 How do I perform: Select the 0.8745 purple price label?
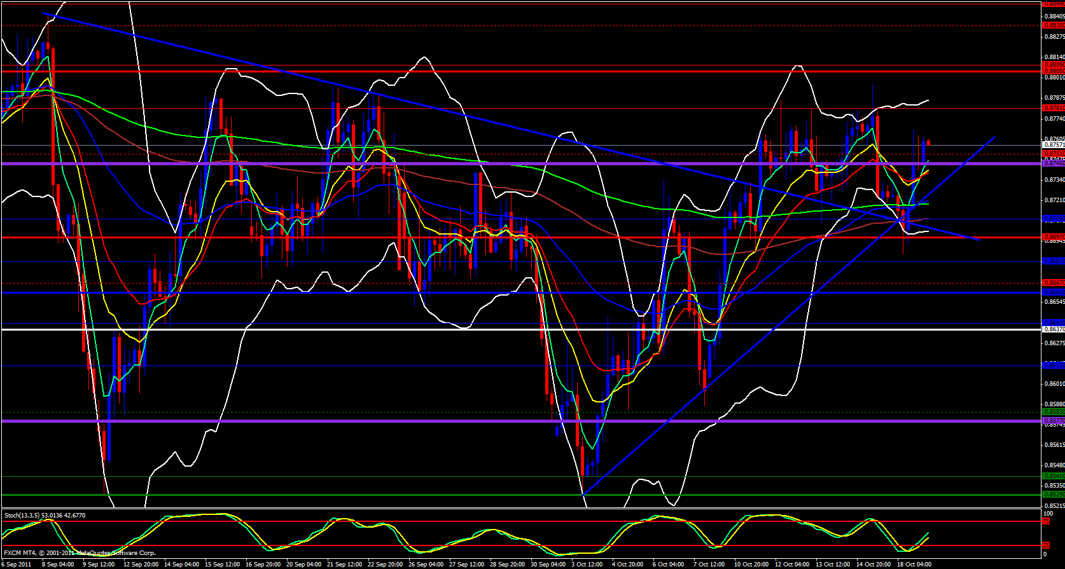click(x=1054, y=163)
